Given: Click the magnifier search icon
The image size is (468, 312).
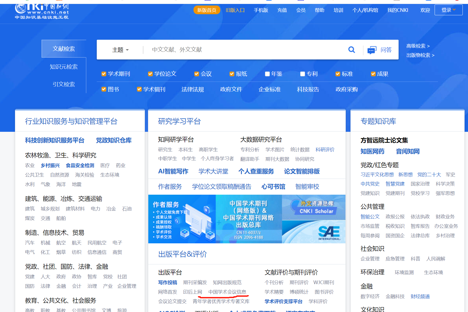Looking at the screenshot, I should pyautogui.click(x=352, y=49).
